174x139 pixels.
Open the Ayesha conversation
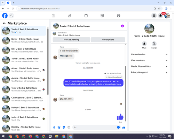[x=23, y=80]
